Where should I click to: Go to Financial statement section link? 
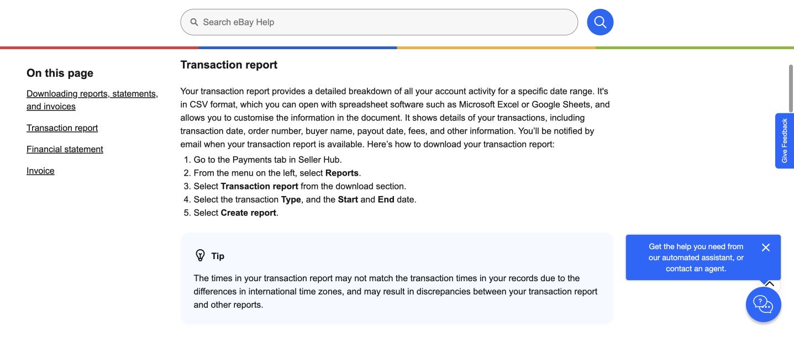pyautogui.click(x=65, y=149)
